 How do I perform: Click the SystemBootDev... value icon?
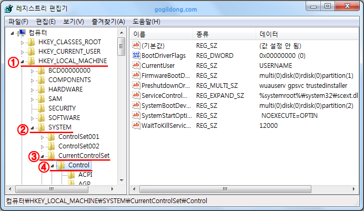[136, 105]
